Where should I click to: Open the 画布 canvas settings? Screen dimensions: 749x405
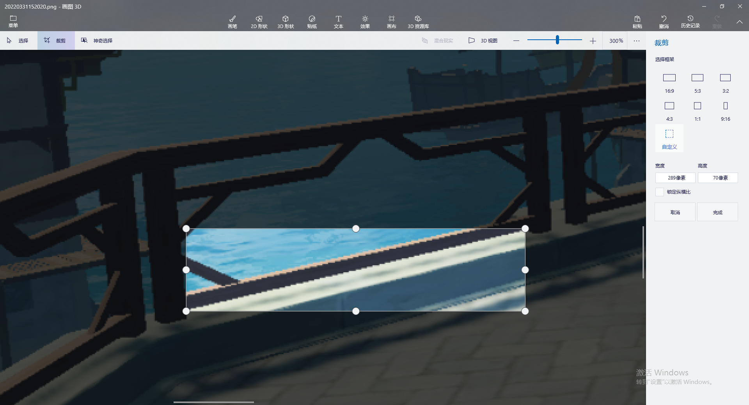[x=392, y=22]
